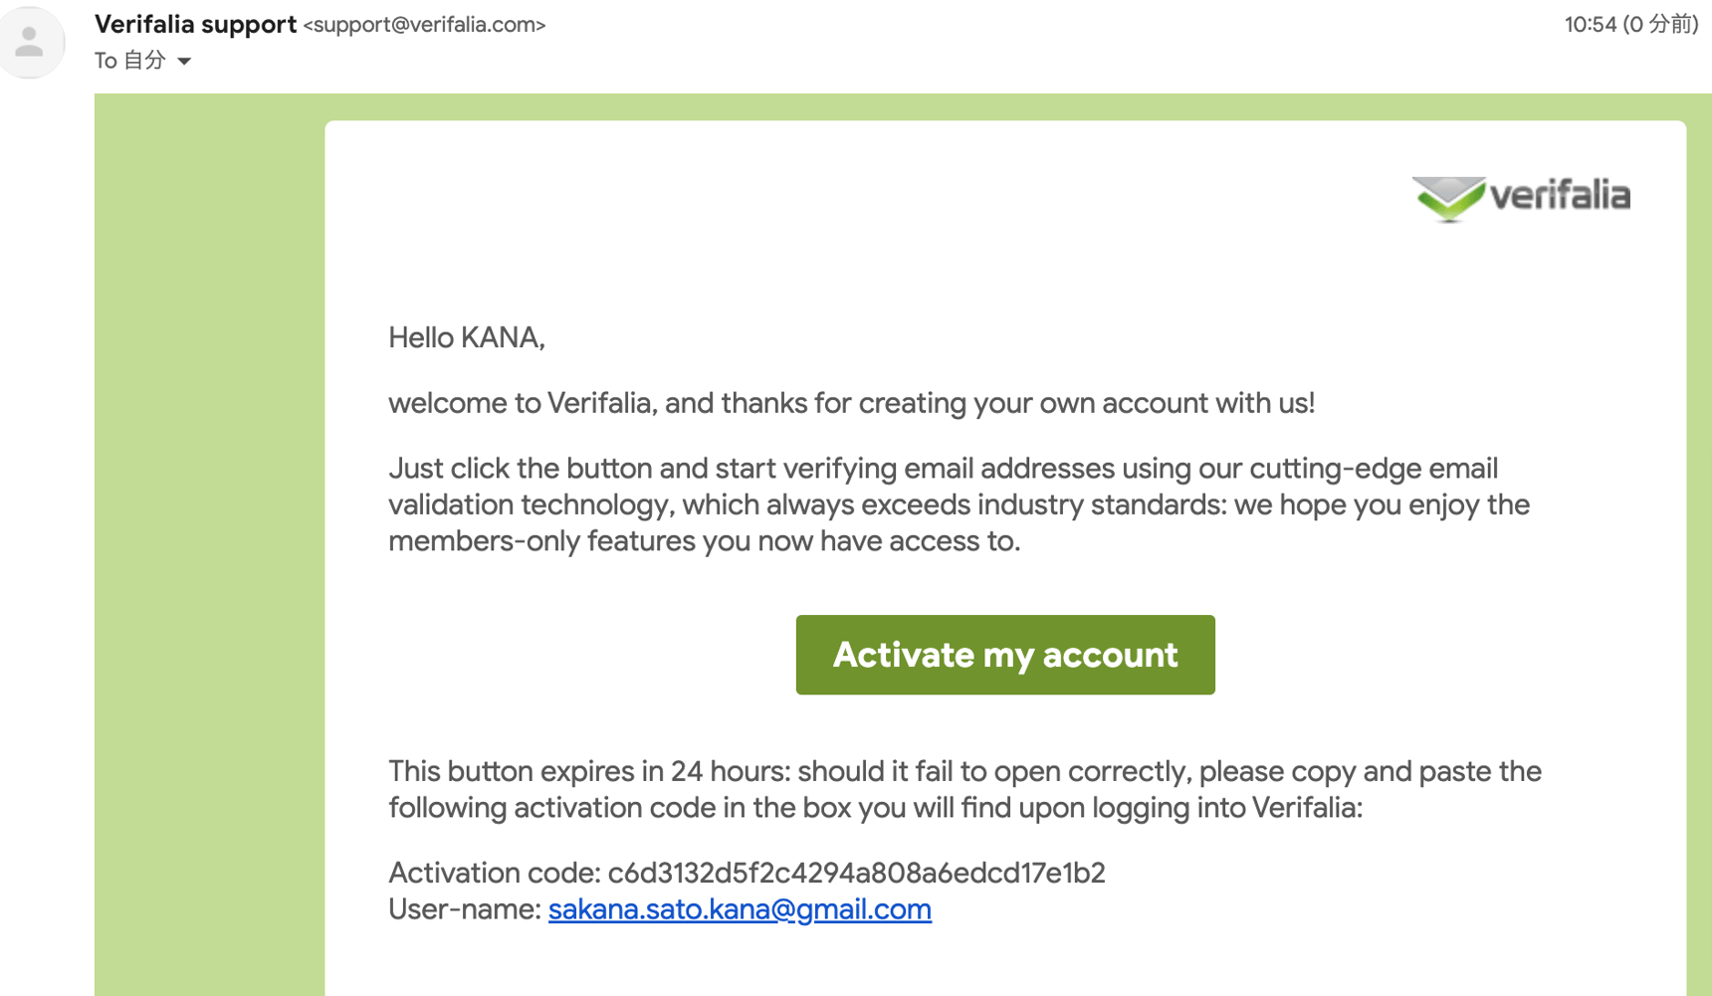Expand recipient details arrow beside To 自分
This screenshot has height=996, width=1712.
[x=184, y=62]
